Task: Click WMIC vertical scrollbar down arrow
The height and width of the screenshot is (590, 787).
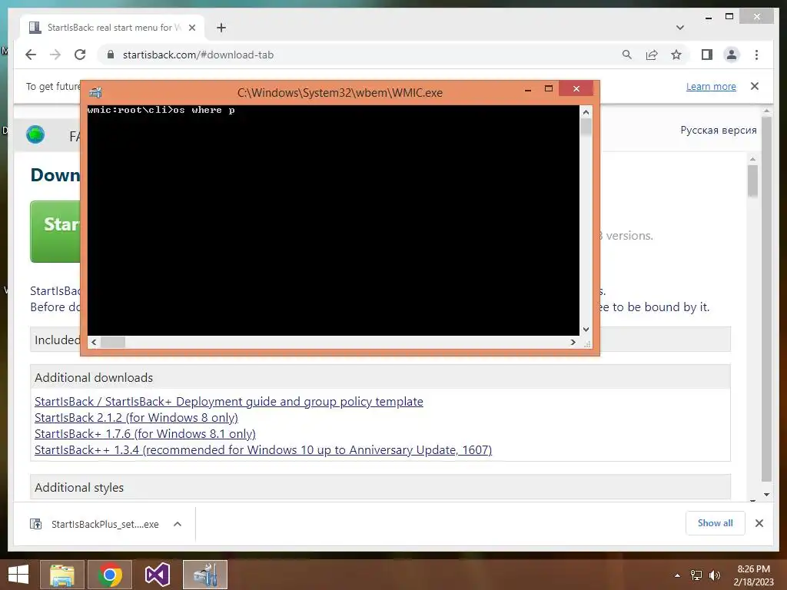Action: click(586, 329)
